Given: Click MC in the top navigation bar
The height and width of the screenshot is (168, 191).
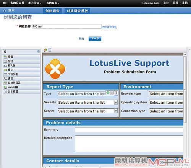Looking at the screenshot, I should pyautogui.click(x=5, y=3).
